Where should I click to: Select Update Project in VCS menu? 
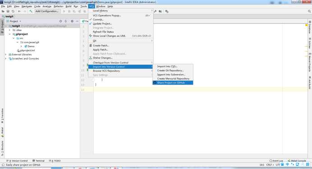(x=121, y=24)
